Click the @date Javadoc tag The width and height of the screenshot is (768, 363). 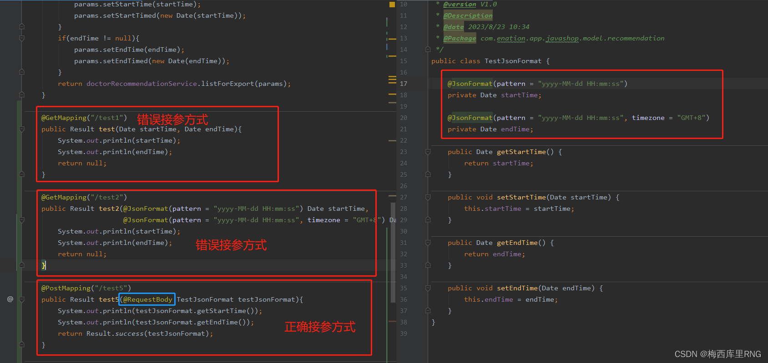tap(454, 27)
